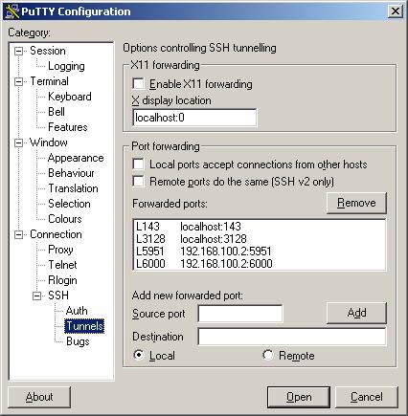This screenshot has height=416, width=408.
Task: Close the PuTTY Configuration dialog
Action: [396, 11]
